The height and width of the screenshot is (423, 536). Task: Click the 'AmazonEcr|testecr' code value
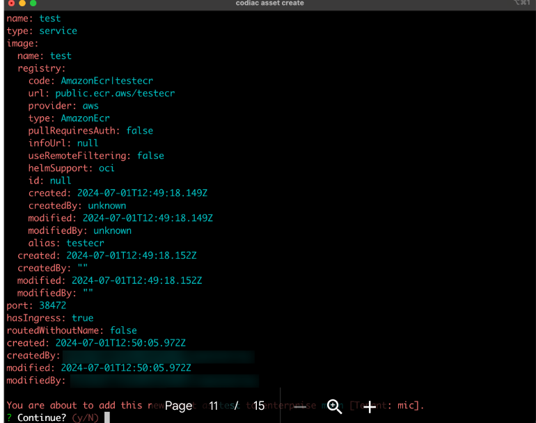[107, 81]
